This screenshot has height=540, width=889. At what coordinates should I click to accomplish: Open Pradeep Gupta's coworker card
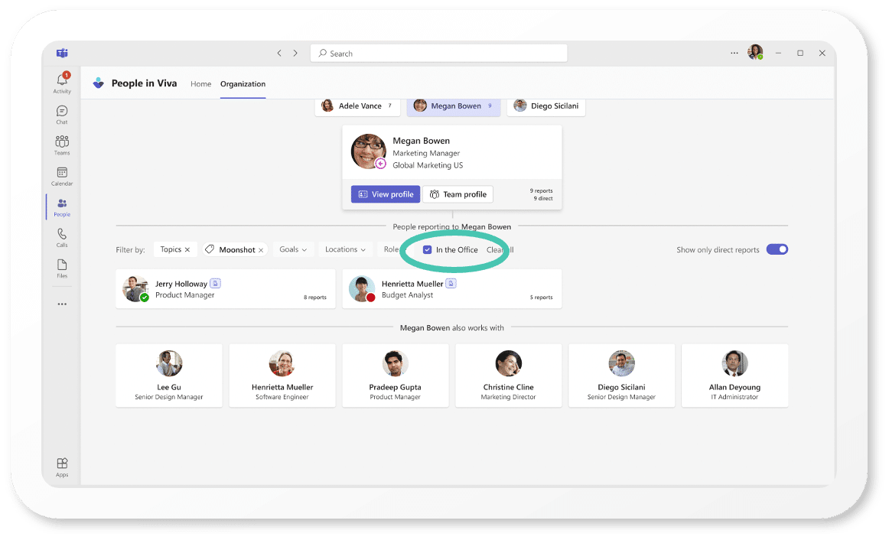[x=396, y=375]
